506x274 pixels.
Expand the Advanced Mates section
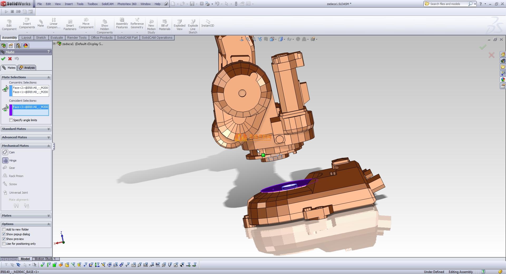pos(26,137)
